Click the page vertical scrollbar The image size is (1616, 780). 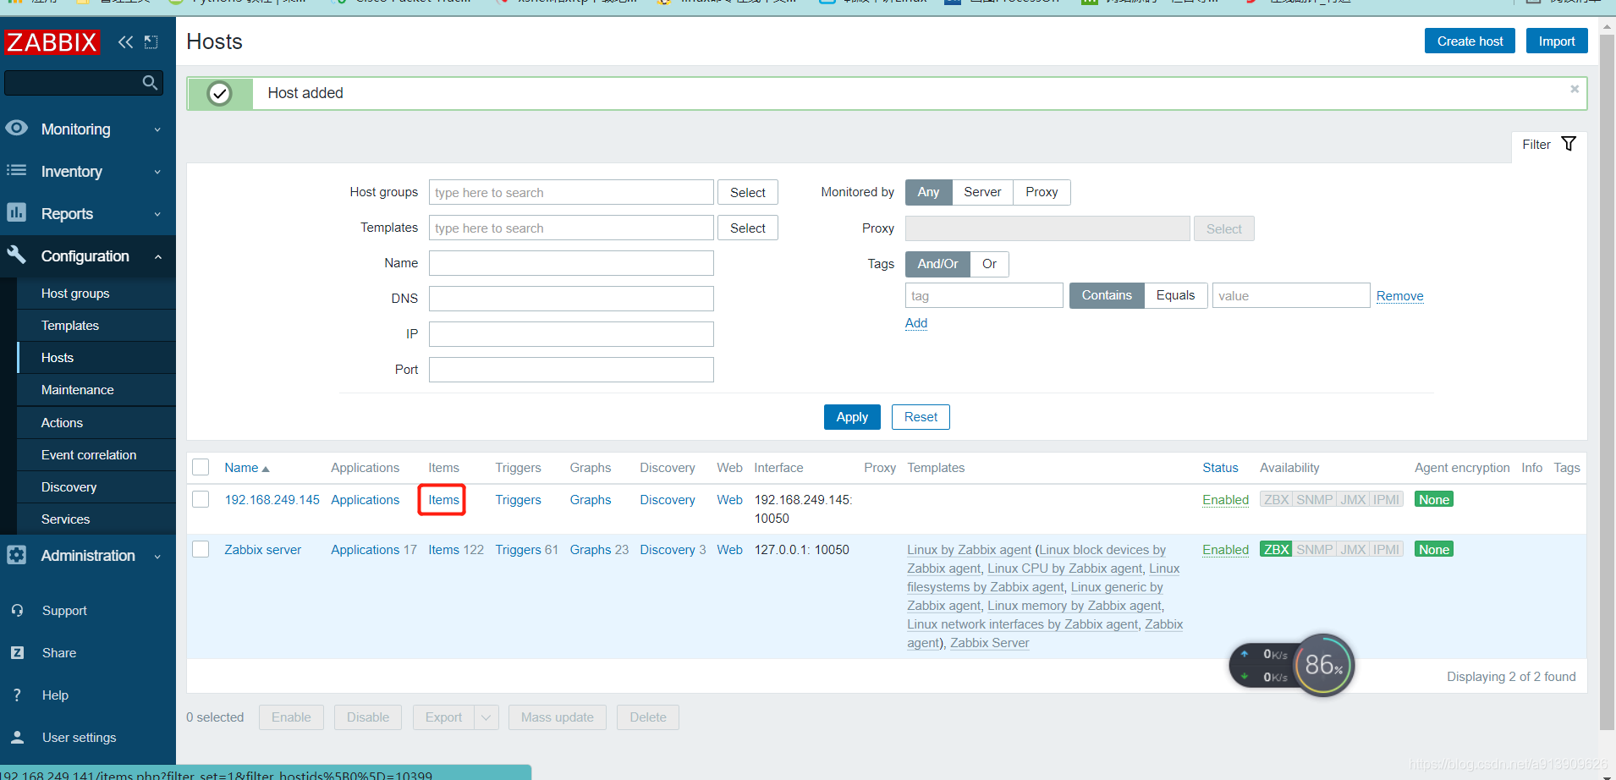pyautogui.click(x=1607, y=381)
